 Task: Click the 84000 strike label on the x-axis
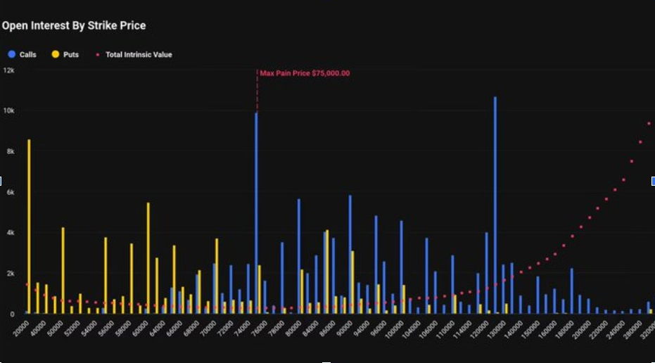[x=310, y=329]
